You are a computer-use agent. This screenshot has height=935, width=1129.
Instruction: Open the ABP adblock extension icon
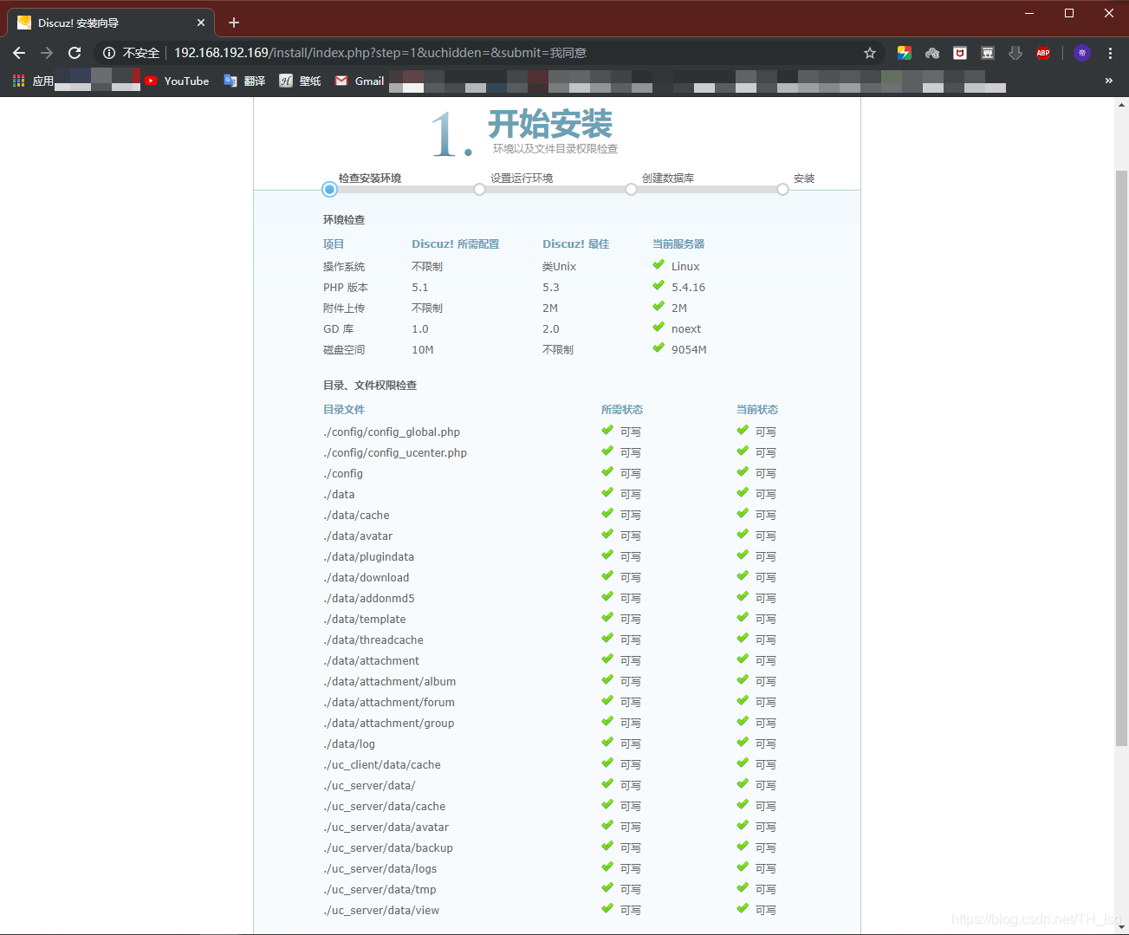(1043, 53)
